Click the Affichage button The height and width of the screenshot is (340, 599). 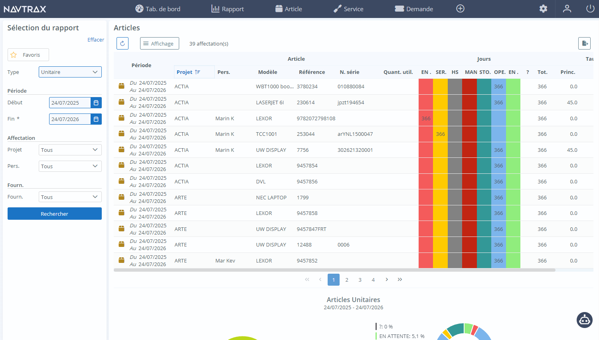tap(160, 44)
